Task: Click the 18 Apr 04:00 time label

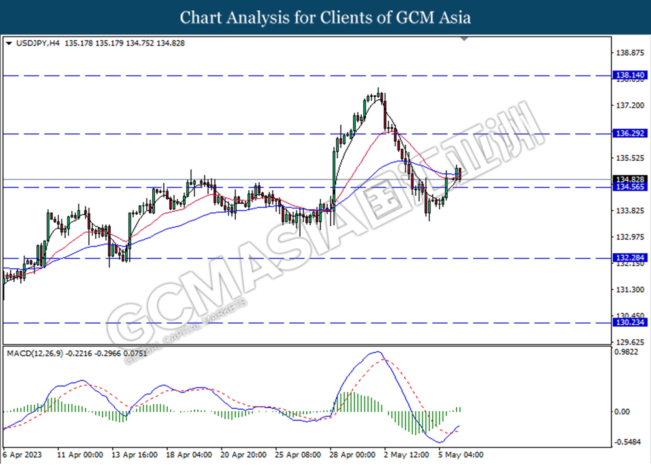Action: coord(189,455)
